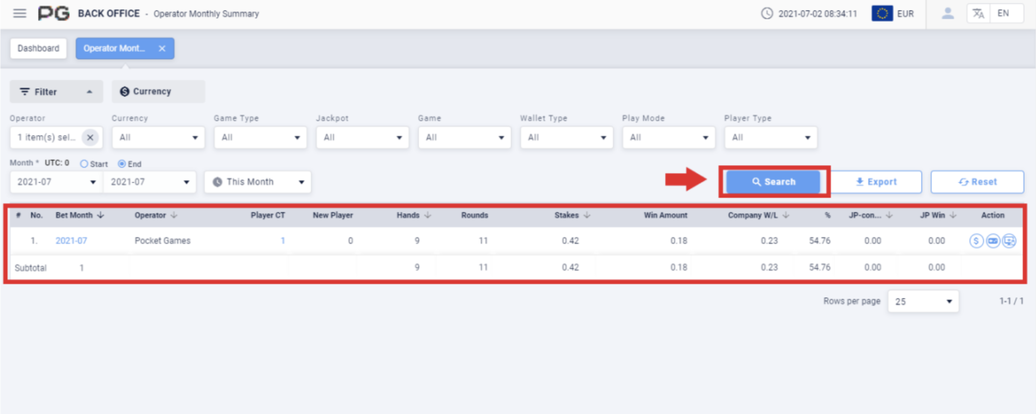The image size is (1036, 414).
Task: Open the Currency filter dropdown
Action: tap(158, 137)
